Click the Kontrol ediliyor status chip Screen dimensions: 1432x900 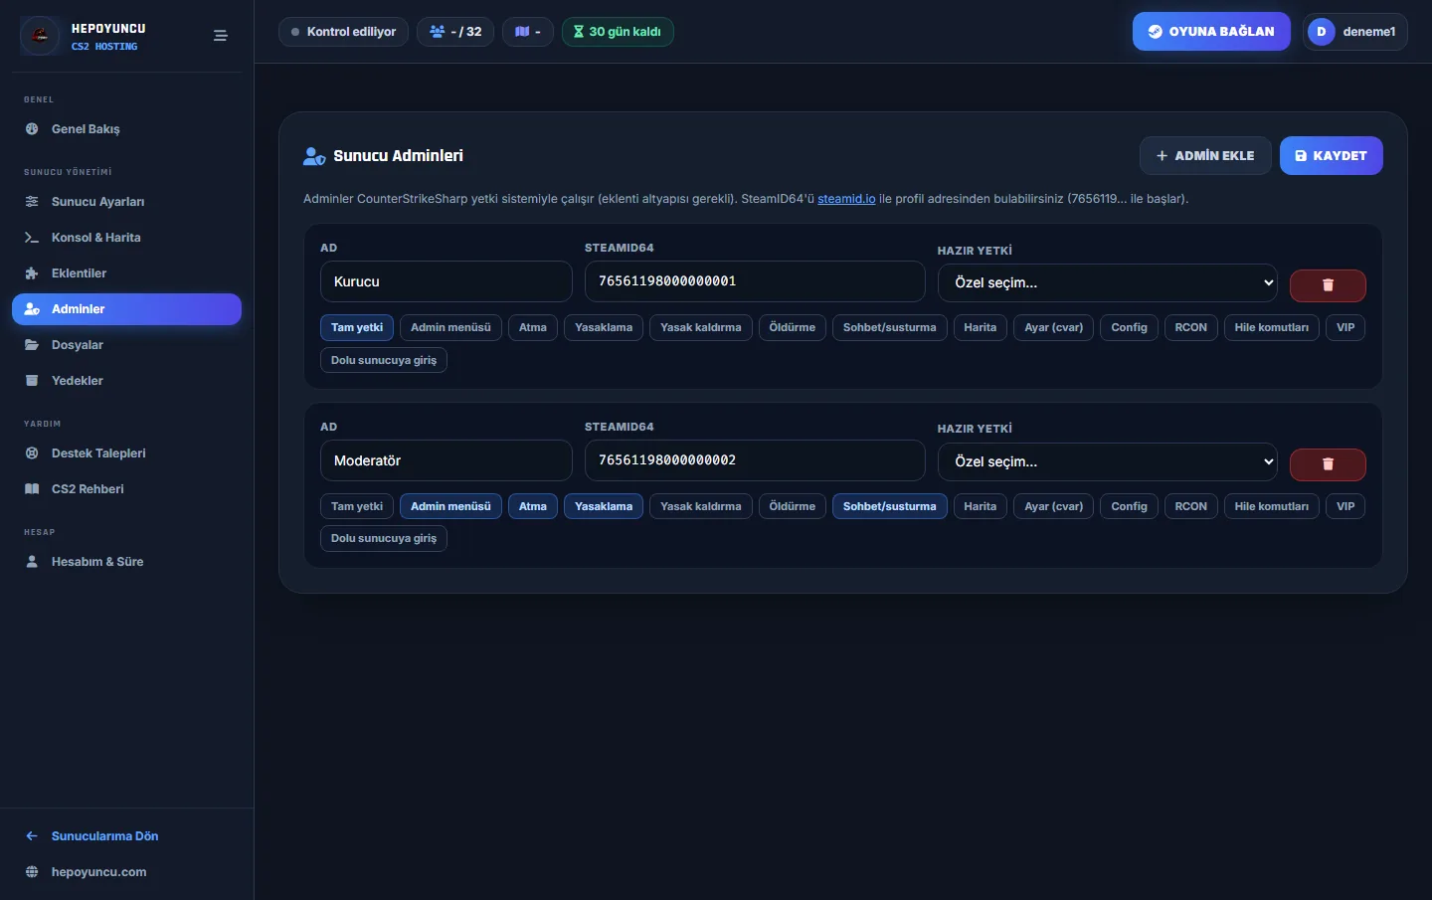[343, 32]
